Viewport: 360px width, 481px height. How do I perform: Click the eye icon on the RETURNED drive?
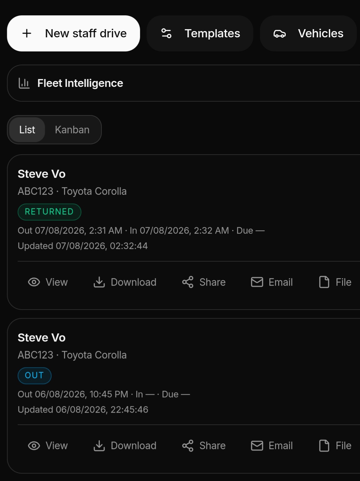click(34, 282)
